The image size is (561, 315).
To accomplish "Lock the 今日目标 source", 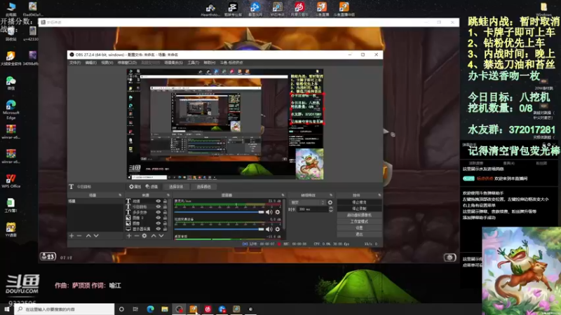I will tap(165, 206).
